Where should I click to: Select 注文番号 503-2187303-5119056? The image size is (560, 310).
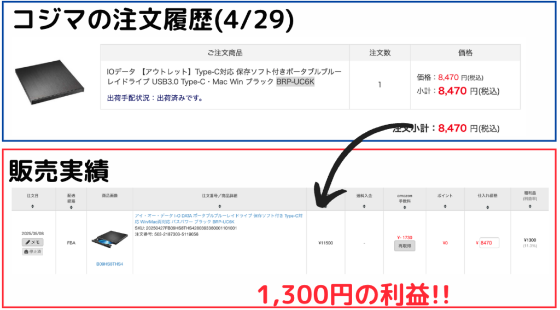166,235
